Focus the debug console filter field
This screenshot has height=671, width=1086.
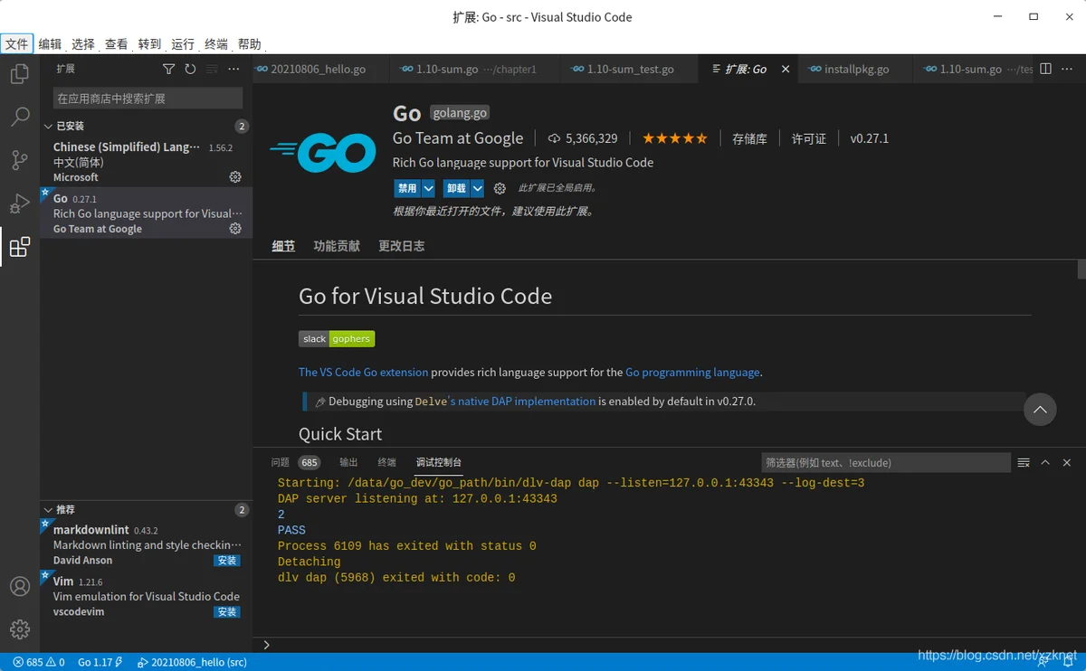click(886, 462)
